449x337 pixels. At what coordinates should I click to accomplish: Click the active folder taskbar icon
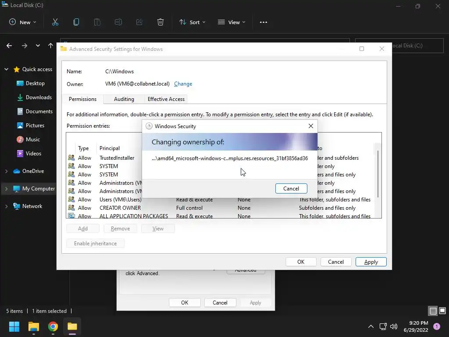click(72, 326)
